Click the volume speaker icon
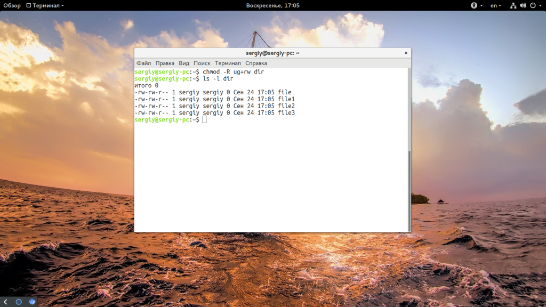546x307 pixels. point(523,5)
